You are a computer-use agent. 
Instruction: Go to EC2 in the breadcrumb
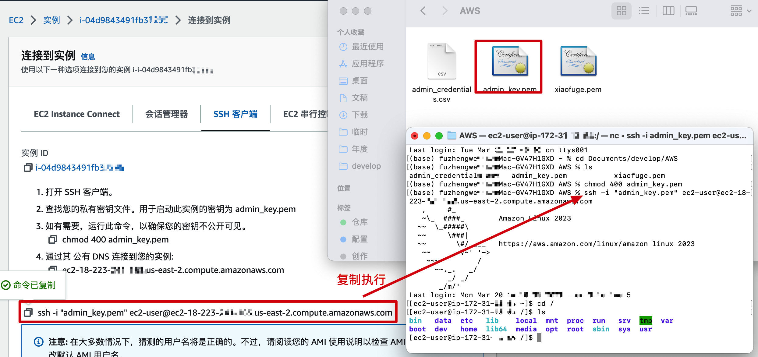point(16,20)
